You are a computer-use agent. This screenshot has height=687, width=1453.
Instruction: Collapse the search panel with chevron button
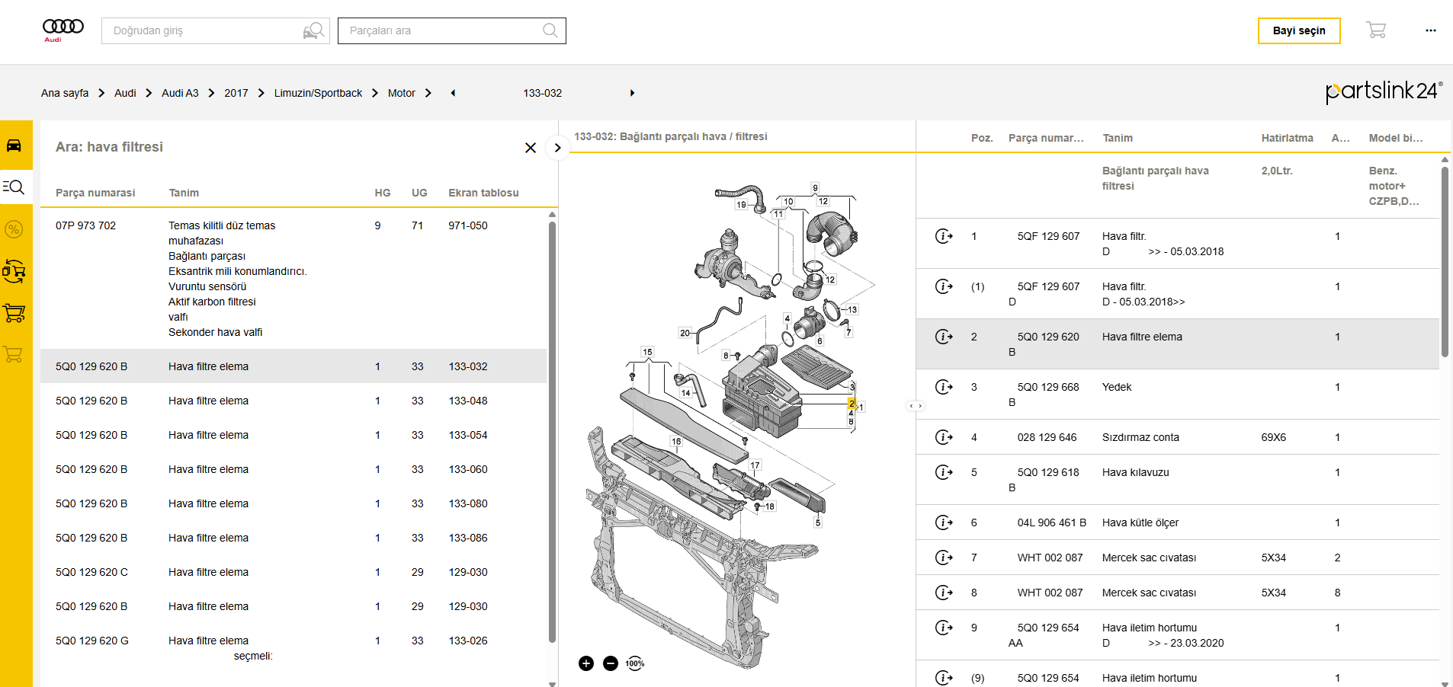click(x=557, y=148)
